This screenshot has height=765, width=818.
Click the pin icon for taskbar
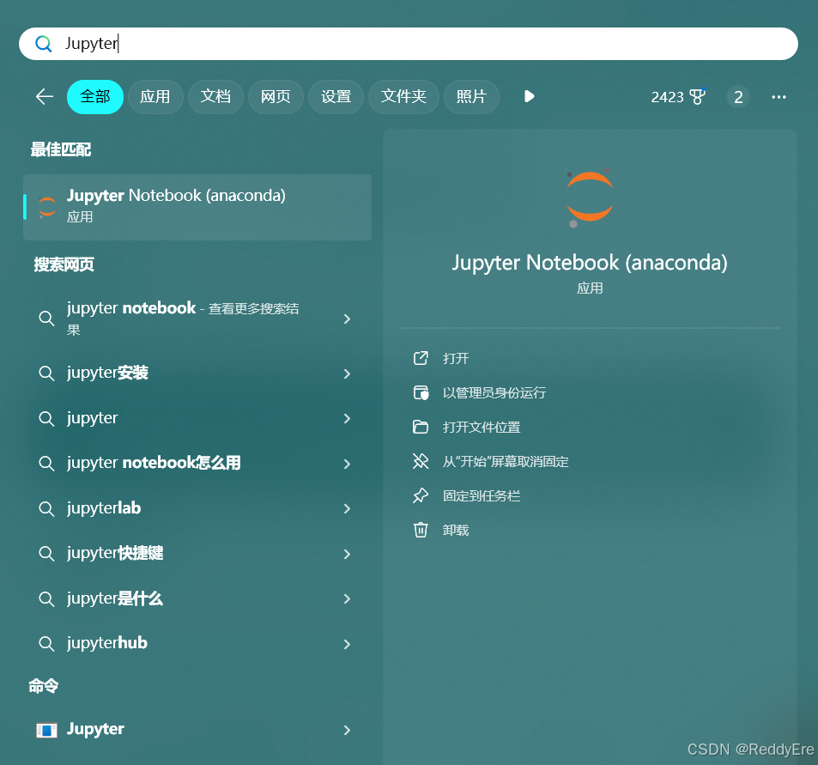pyautogui.click(x=421, y=495)
